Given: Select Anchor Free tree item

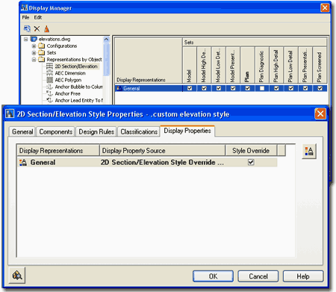Looking at the screenshot, I should 68,93.
